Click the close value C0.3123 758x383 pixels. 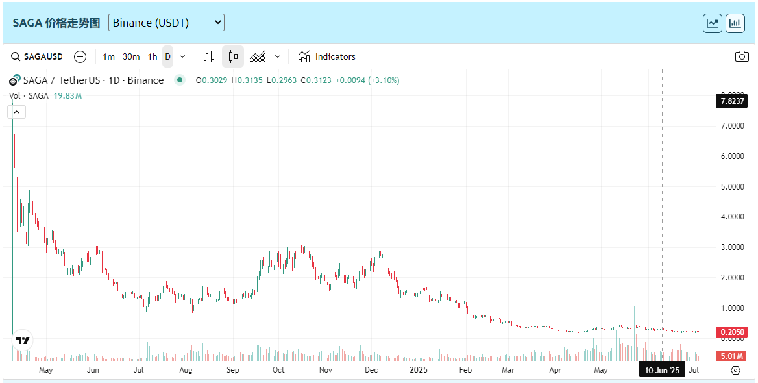pyautogui.click(x=316, y=80)
